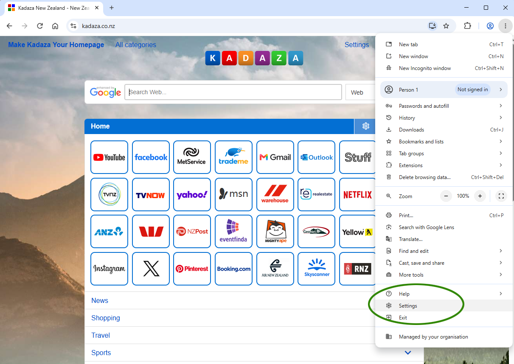Toggle fullscreen mode in Zoom row
Viewport: 514px width, 364px height.
click(501, 196)
